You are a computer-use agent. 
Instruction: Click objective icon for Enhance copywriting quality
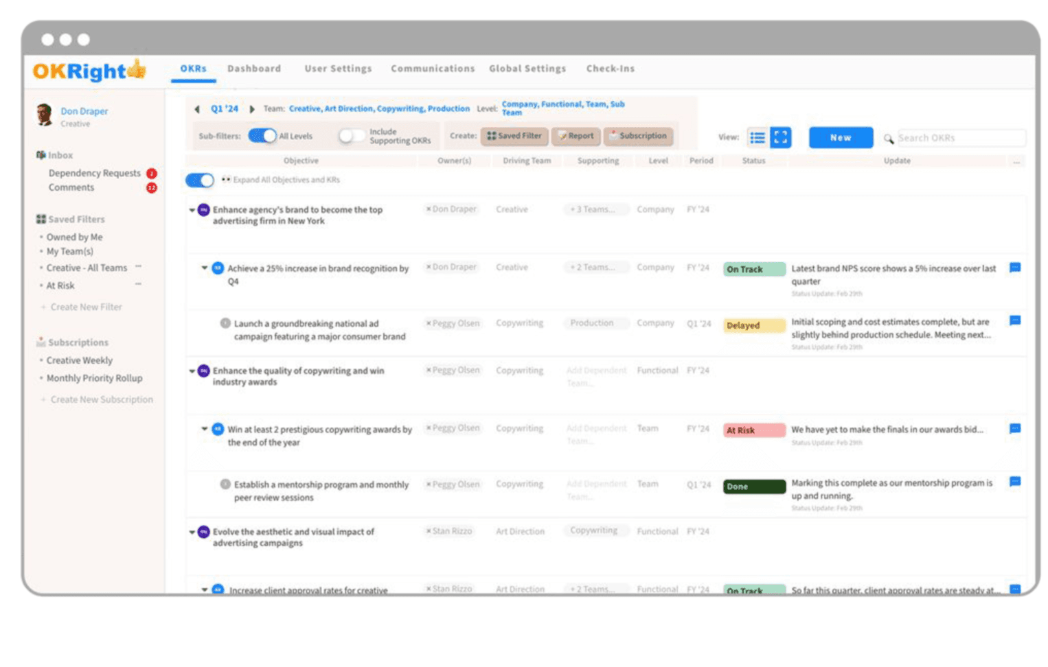click(204, 371)
